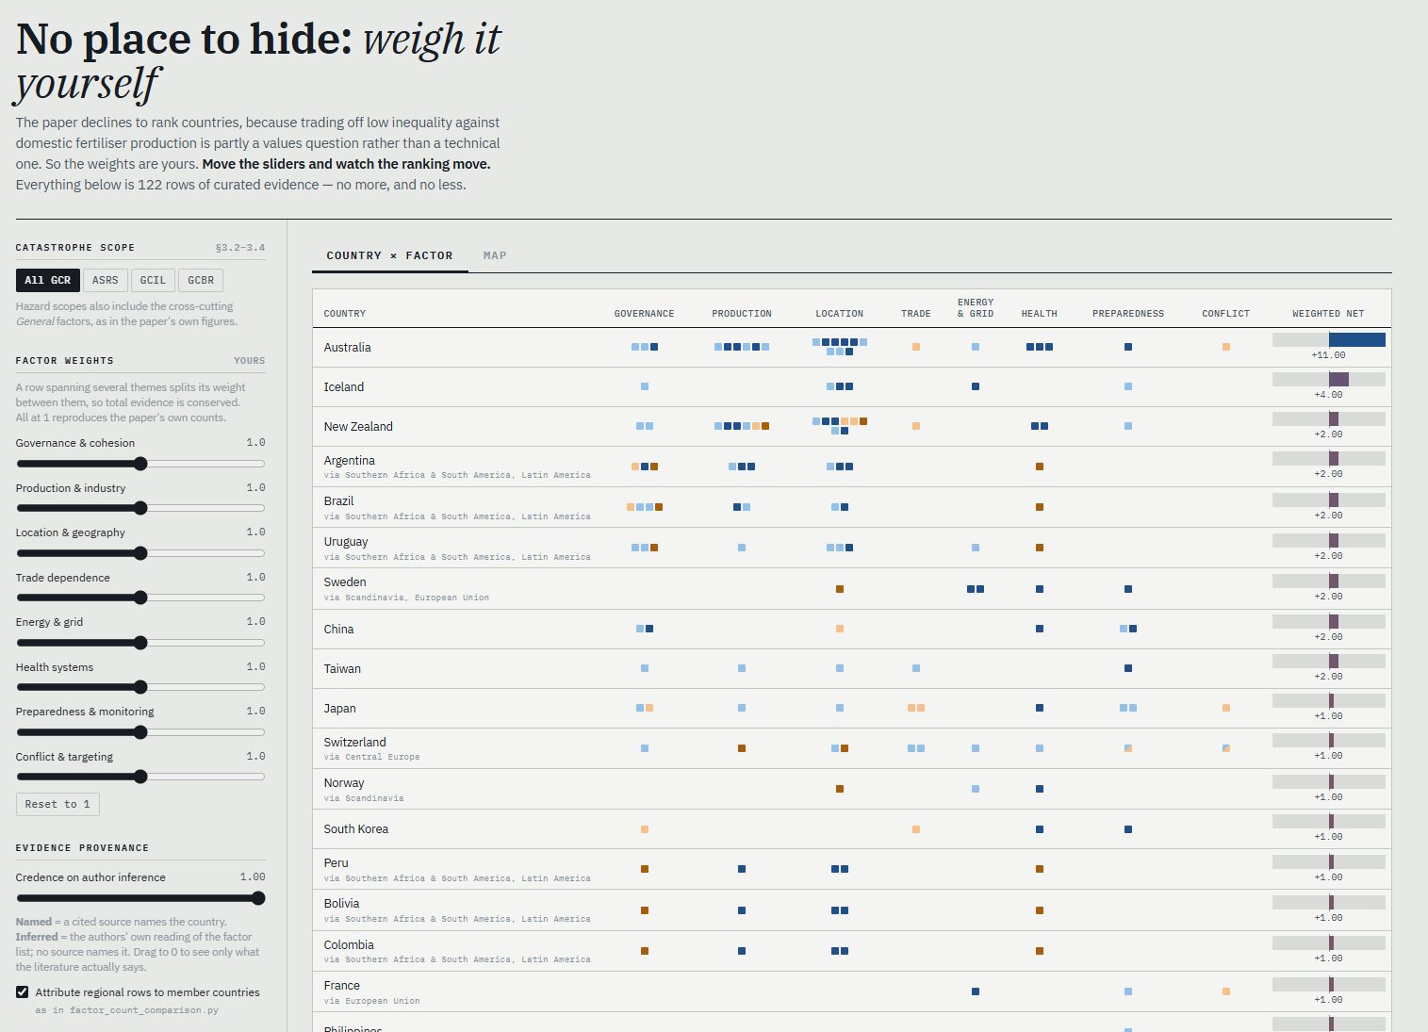
Task: Click the Health column header
Action: [1040, 314]
